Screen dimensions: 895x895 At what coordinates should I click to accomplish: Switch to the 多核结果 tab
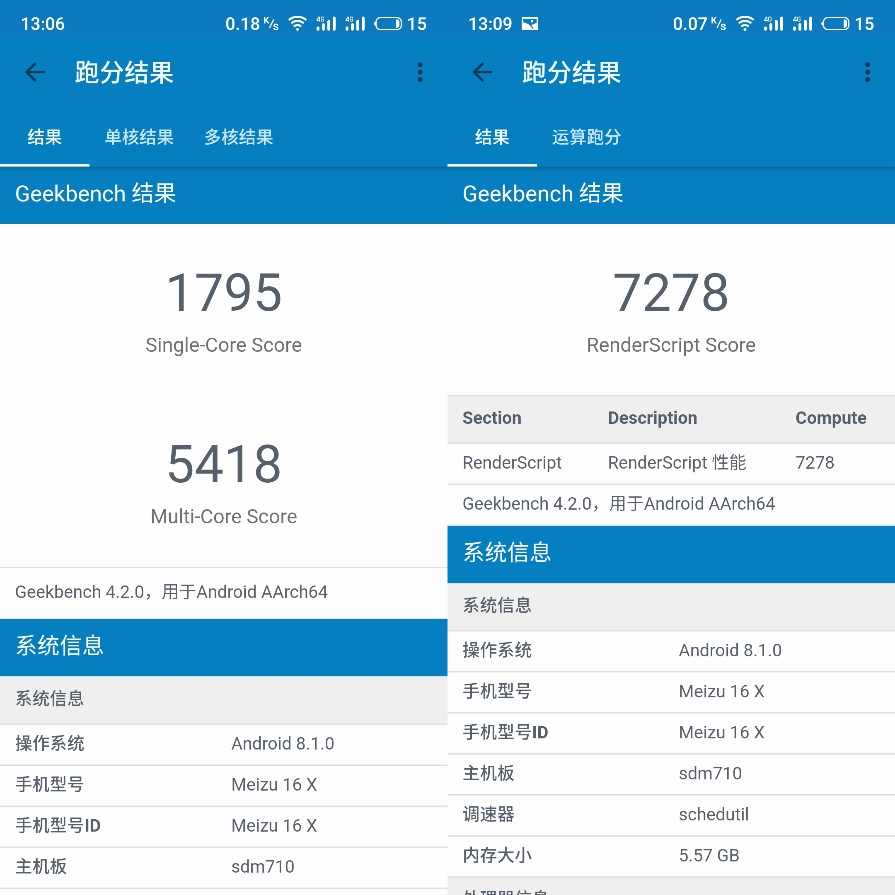pyautogui.click(x=239, y=137)
